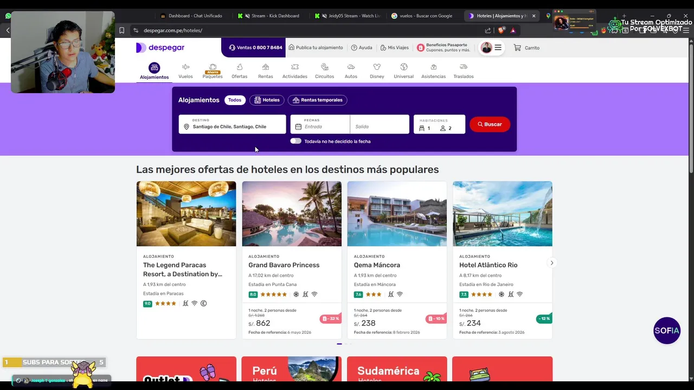694x390 pixels.
Task: Open the Autos category icon
Action: (x=351, y=67)
